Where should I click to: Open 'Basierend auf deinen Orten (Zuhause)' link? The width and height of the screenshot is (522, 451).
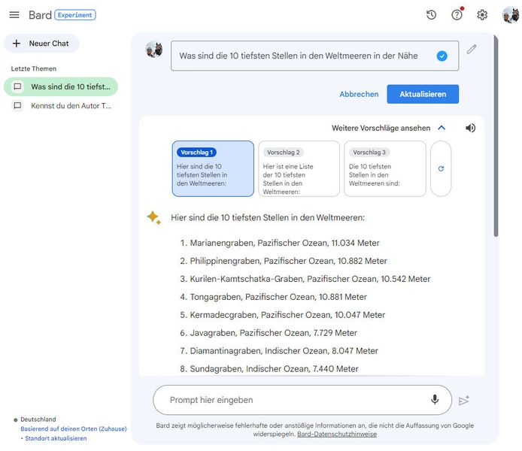coord(74,428)
